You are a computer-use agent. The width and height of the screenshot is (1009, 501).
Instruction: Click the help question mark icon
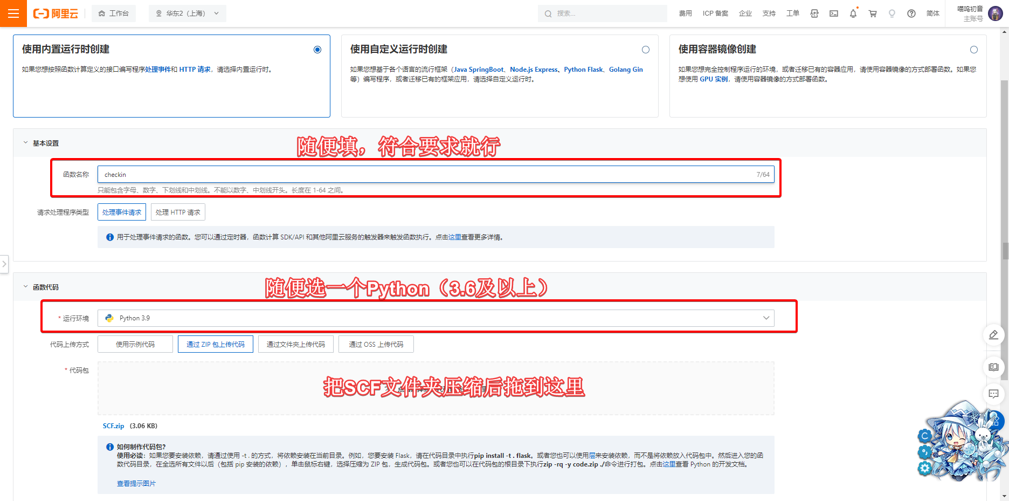click(911, 13)
